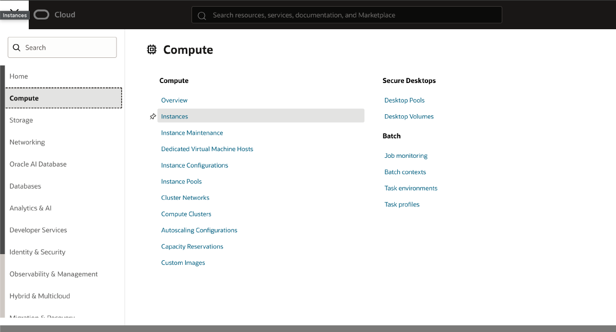
Task: Open Compute Clusters
Action: click(x=186, y=214)
